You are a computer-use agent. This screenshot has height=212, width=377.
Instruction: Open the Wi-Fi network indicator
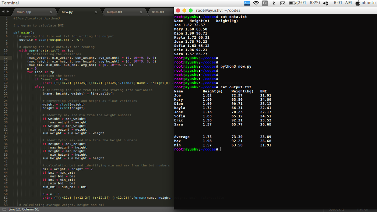(256, 3)
